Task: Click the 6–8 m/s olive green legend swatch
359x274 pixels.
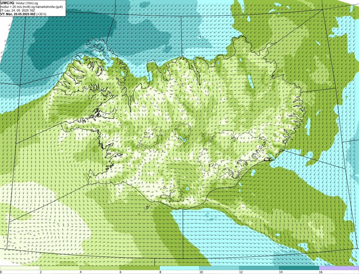Action: tap(140, 268)
